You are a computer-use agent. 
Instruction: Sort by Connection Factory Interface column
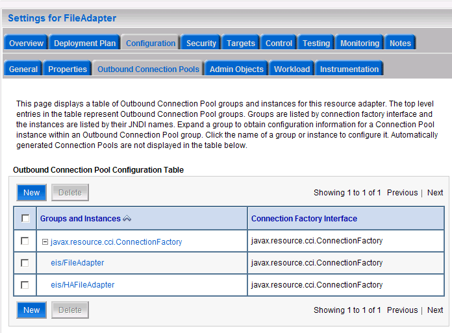[x=304, y=218]
